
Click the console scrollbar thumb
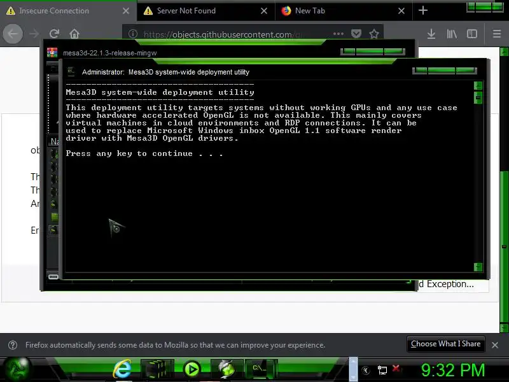coord(478,97)
